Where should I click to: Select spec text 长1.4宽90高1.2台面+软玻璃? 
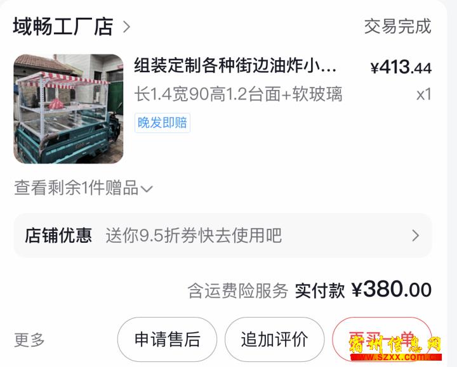238,94
